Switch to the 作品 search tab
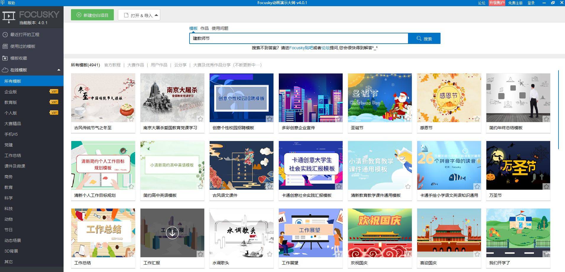 (x=204, y=28)
